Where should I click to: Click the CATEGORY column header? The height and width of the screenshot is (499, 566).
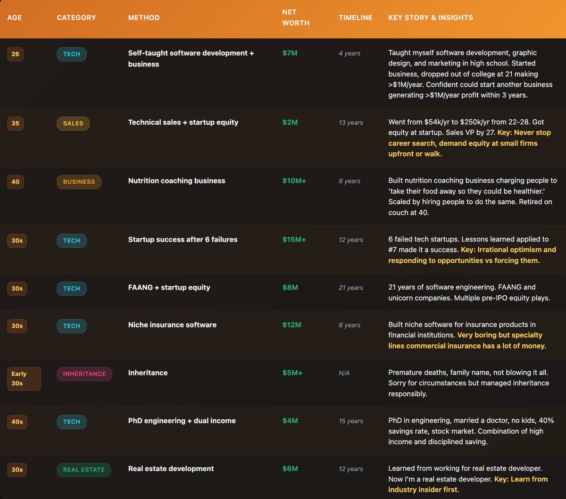76,17
